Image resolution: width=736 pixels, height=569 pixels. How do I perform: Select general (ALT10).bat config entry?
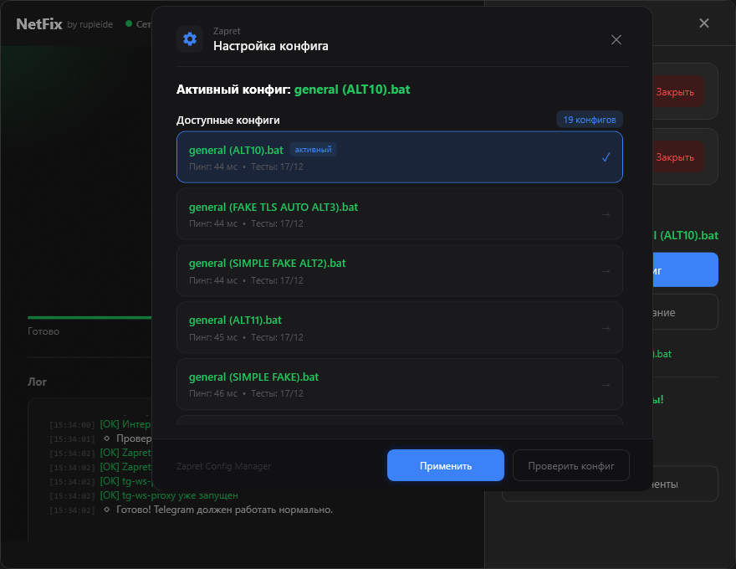[400, 157]
